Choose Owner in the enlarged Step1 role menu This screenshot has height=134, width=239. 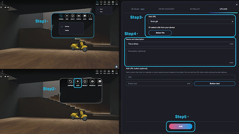(x=67, y=27)
